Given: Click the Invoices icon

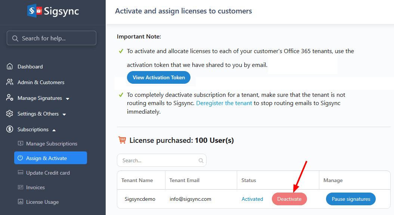Looking at the screenshot, I should [x=21, y=187].
